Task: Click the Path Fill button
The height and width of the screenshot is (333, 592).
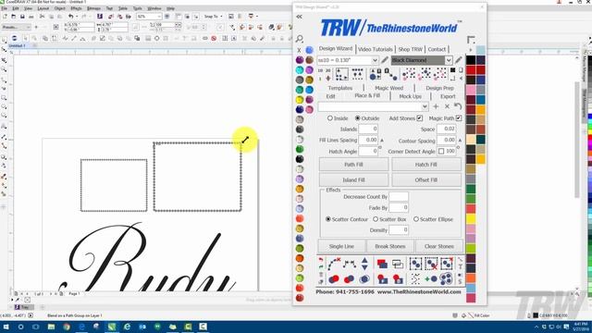Action: [x=353, y=165]
